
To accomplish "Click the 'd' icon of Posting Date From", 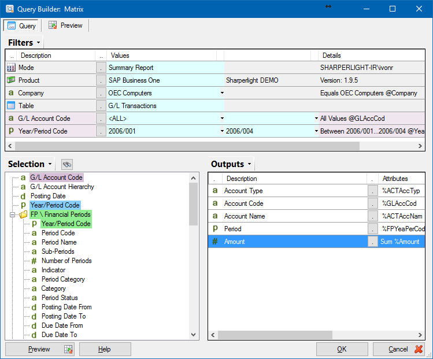I will pyautogui.click(x=34, y=307).
